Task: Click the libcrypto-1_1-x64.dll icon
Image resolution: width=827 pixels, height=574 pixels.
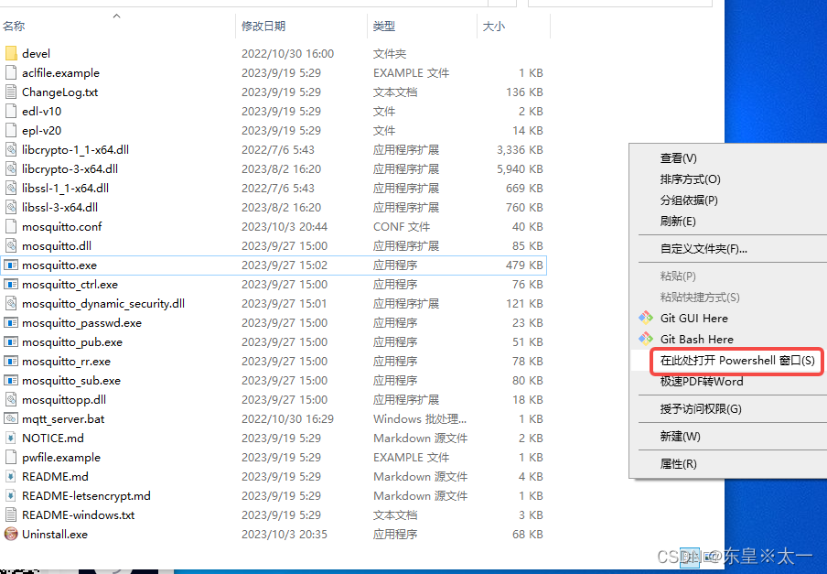Action: click(x=11, y=150)
